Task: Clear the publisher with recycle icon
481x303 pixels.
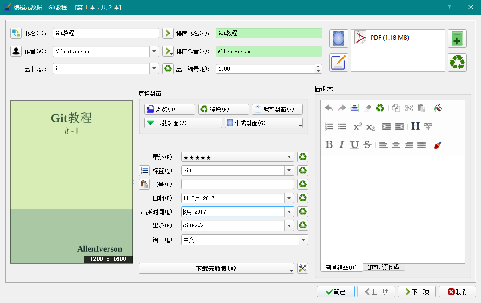Action: (x=302, y=225)
